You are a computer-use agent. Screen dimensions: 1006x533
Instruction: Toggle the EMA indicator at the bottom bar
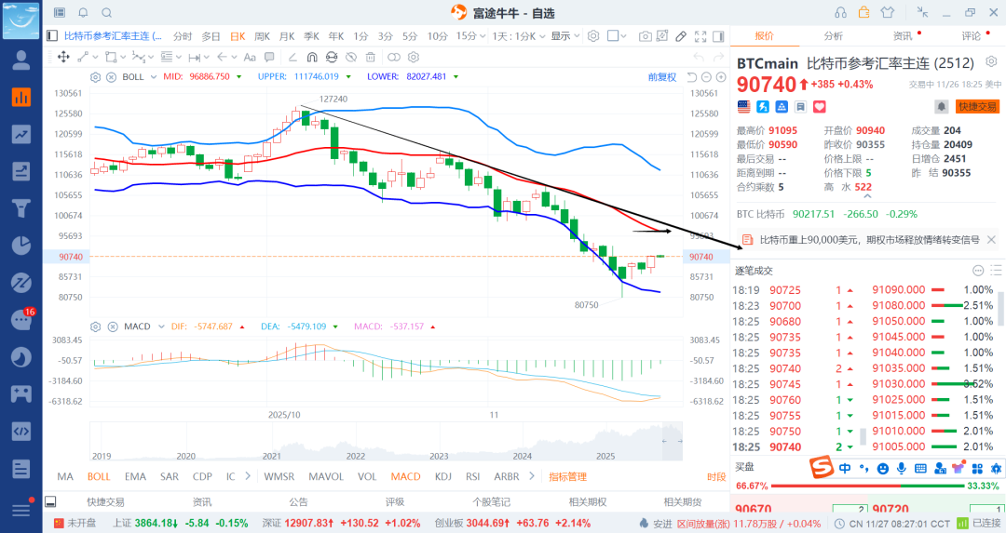click(x=135, y=476)
